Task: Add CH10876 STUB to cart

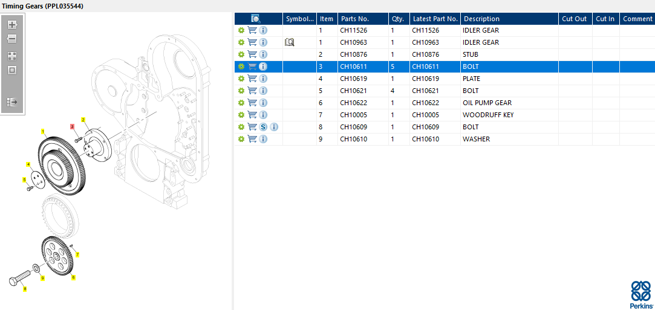Action: pos(252,54)
